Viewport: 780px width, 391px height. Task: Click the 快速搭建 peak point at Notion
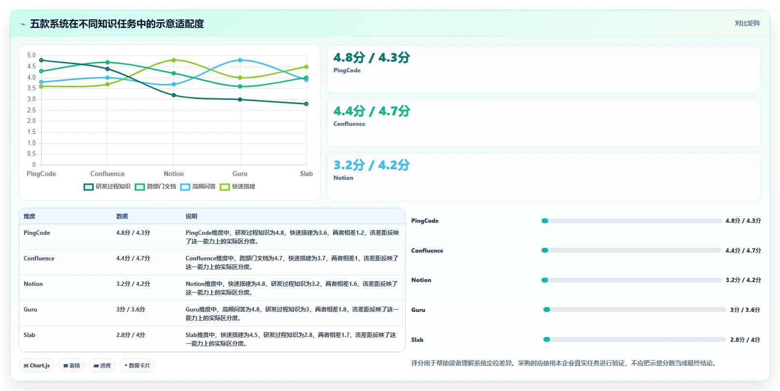coord(174,60)
